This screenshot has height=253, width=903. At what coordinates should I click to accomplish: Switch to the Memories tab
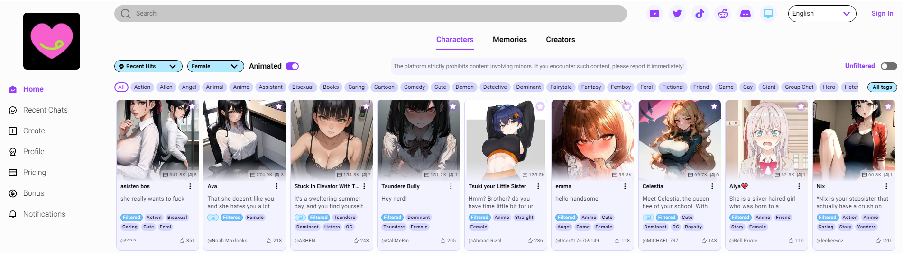(x=509, y=40)
